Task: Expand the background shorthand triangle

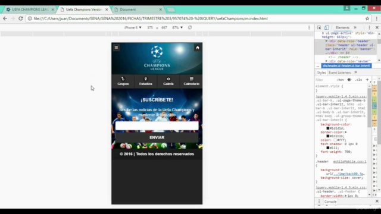Action: 342,170
